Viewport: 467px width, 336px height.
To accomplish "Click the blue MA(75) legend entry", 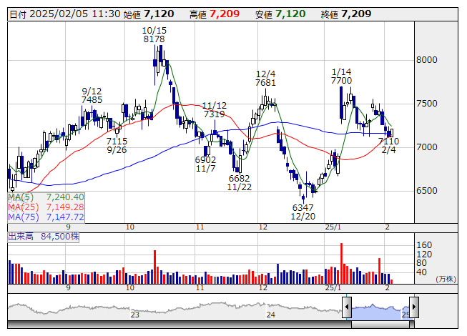I will point(46,217).
